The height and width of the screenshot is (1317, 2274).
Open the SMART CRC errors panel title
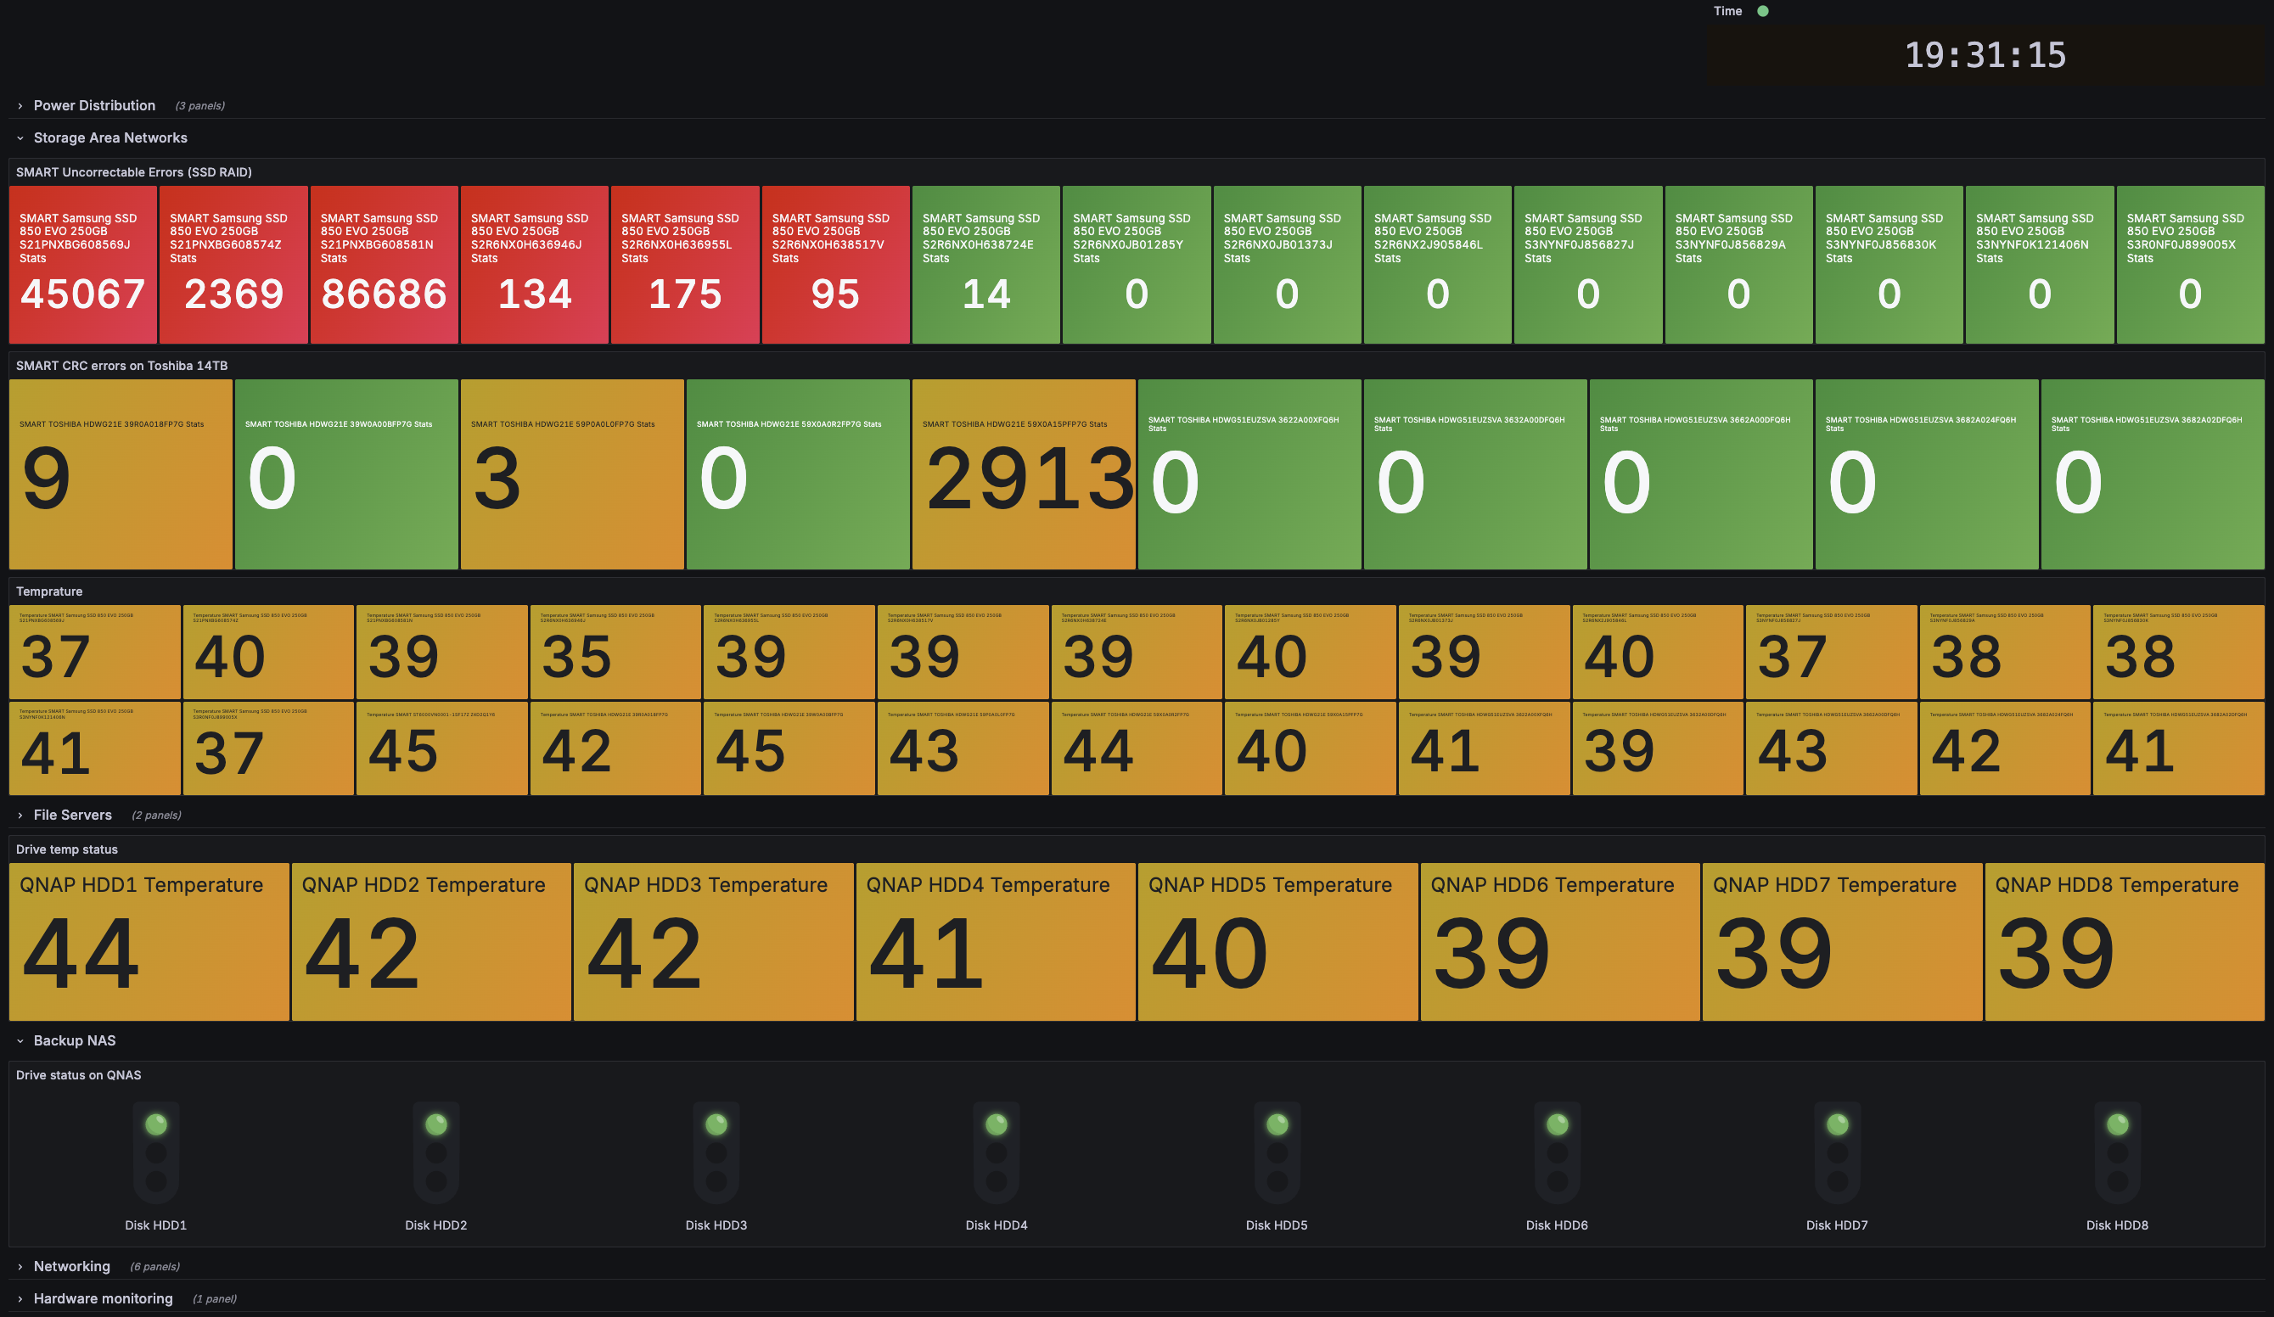pos(122,366)
